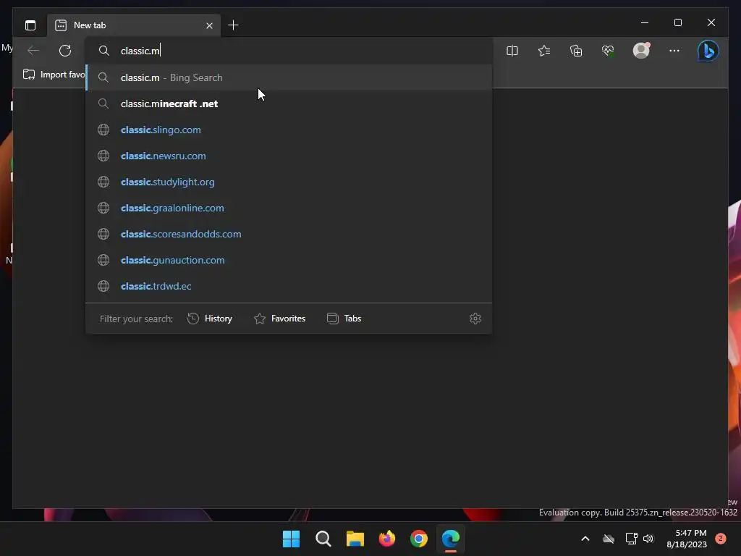
Task: Launch Firefox from the taskbar
Action: pos(387,539)
